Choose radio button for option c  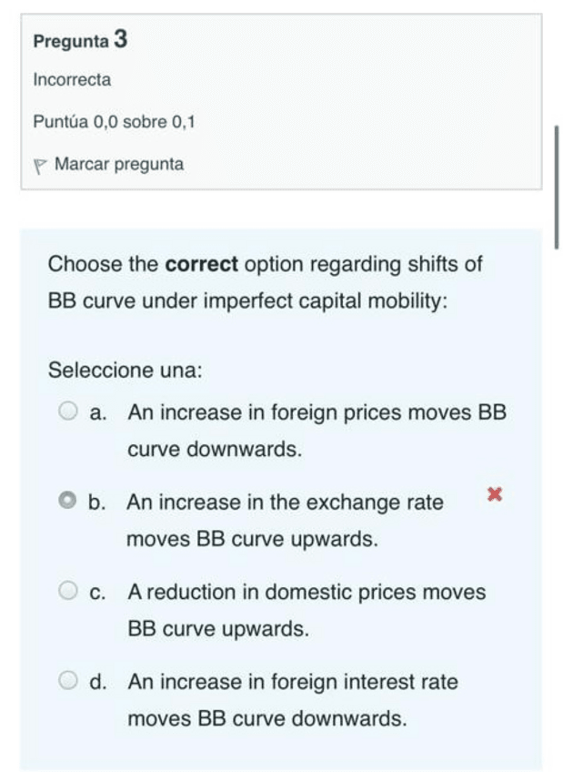pos(68,592)
